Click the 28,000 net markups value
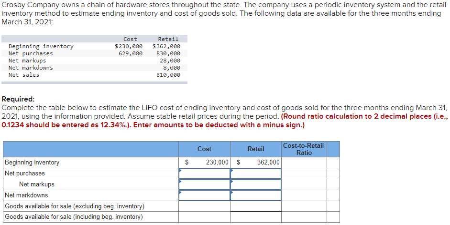Viewport: 450px width, 225px height. (170, 61)
